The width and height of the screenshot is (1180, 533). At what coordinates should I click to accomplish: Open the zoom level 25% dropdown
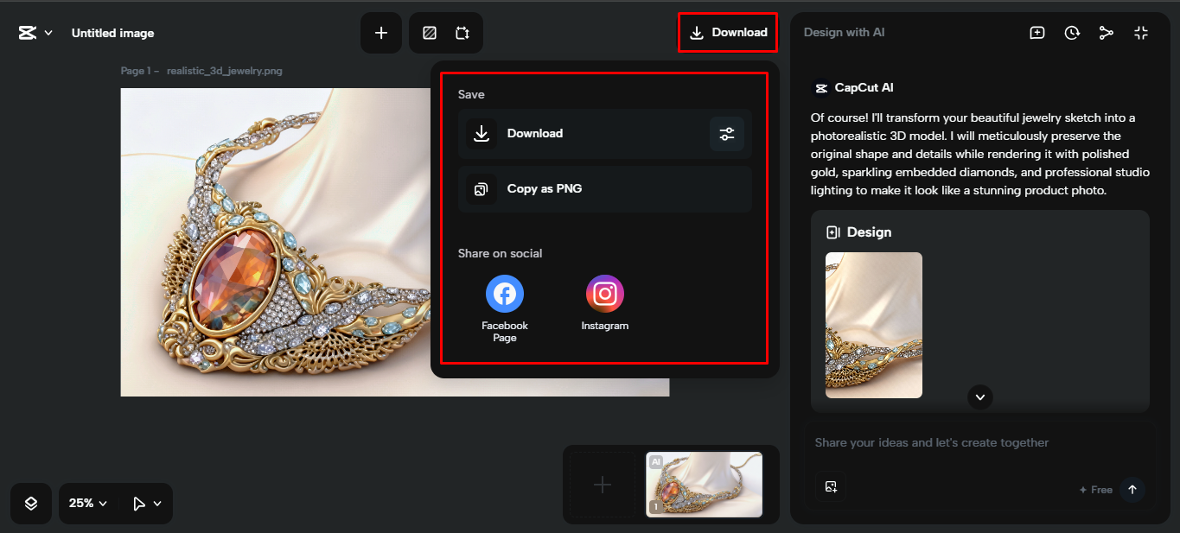point(86,503)
